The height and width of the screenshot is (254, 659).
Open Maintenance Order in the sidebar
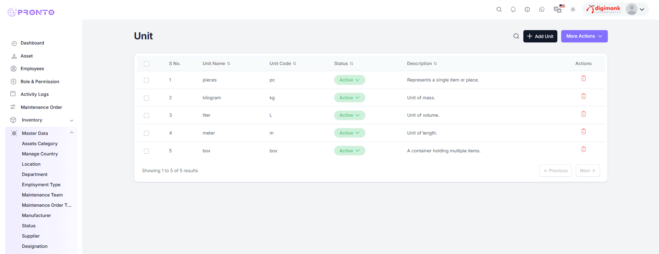point(41,107)
